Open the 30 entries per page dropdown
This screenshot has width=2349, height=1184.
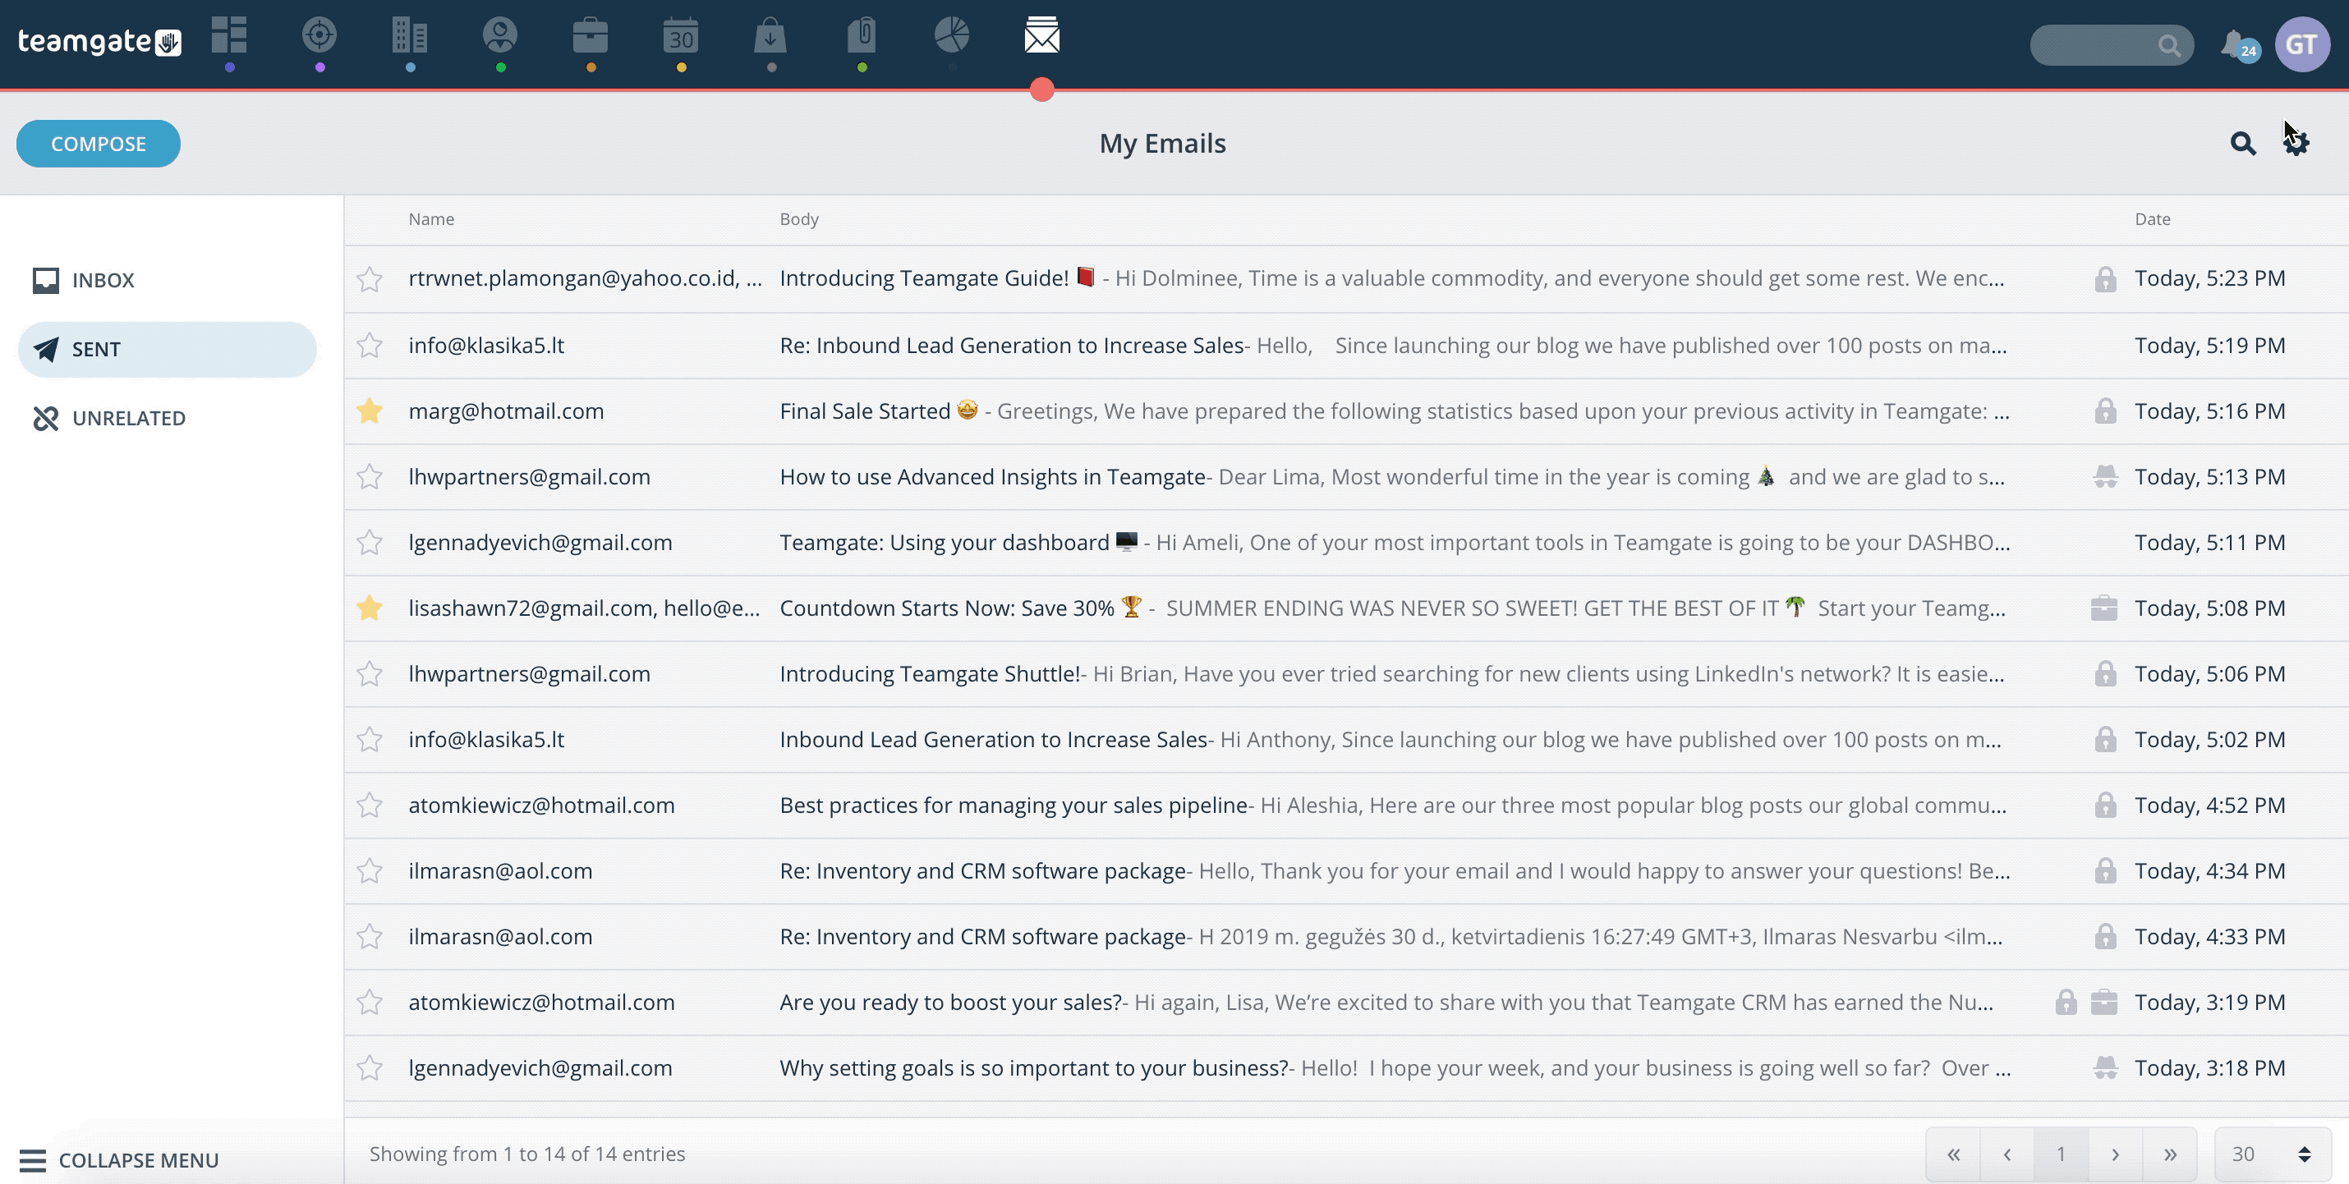coord(2273,1154)
